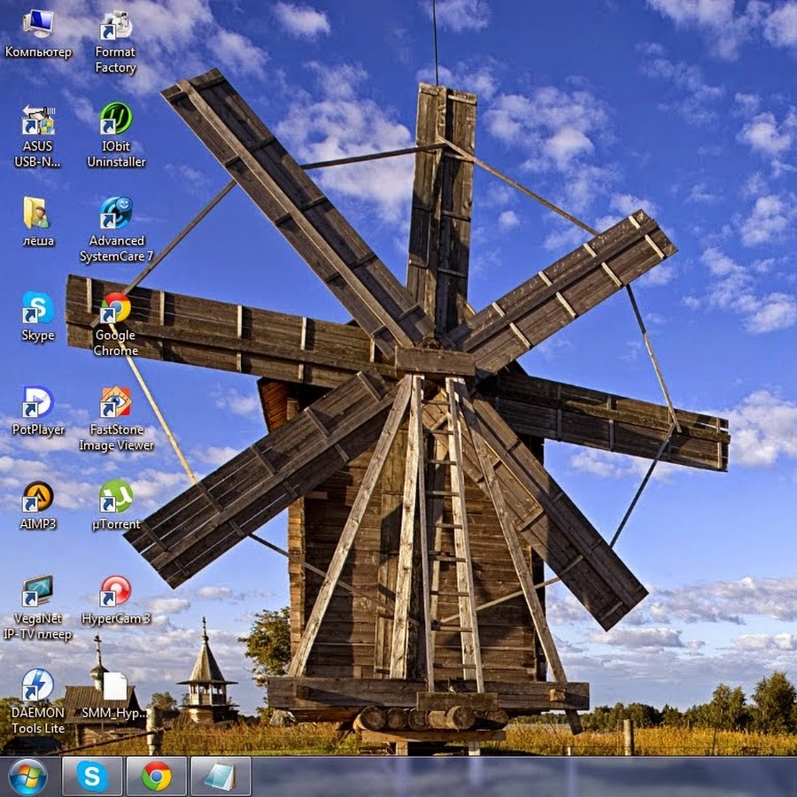This screenshot has height=797, width=797.
Task: Click Advanced SystemCare 7 icon
Action: (x=115, y=213)
